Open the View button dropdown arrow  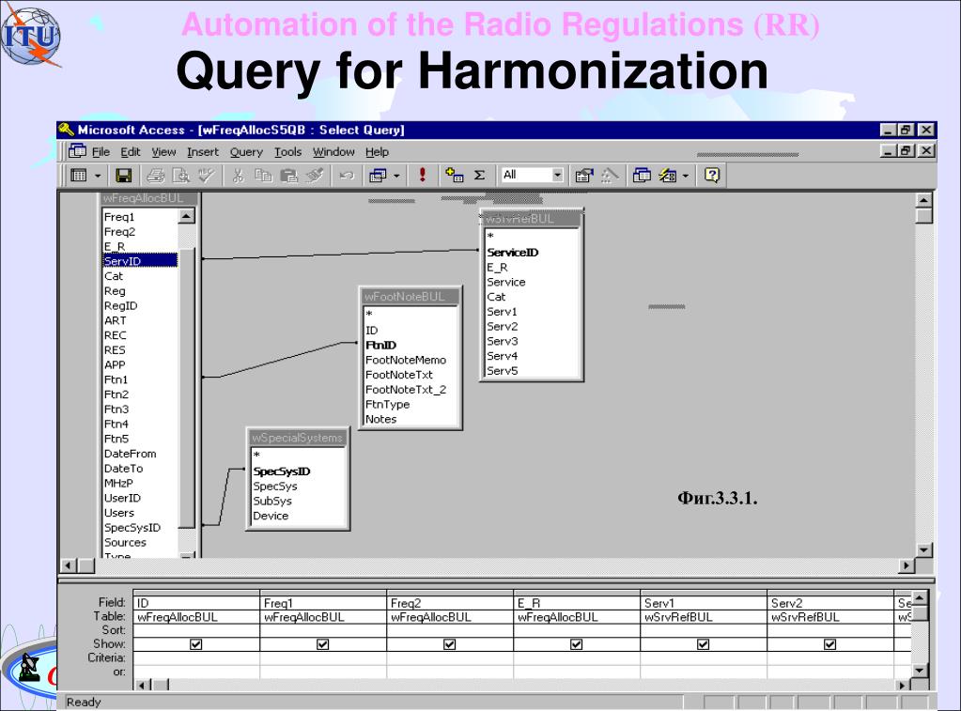coord(98,176)
